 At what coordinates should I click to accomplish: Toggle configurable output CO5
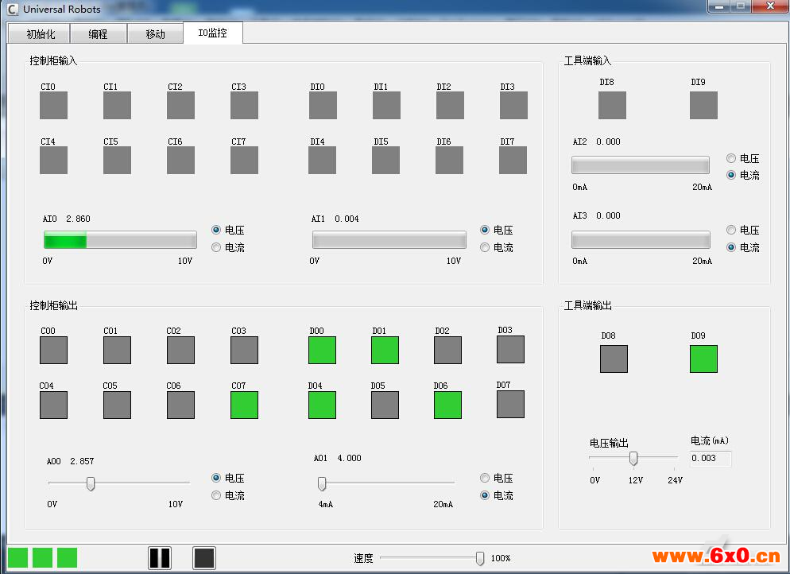117,405
